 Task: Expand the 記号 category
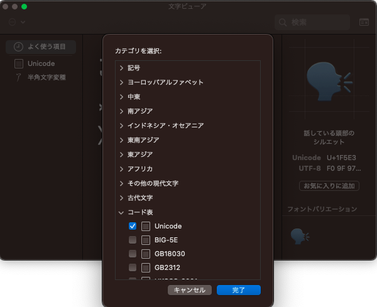point(121,68)
